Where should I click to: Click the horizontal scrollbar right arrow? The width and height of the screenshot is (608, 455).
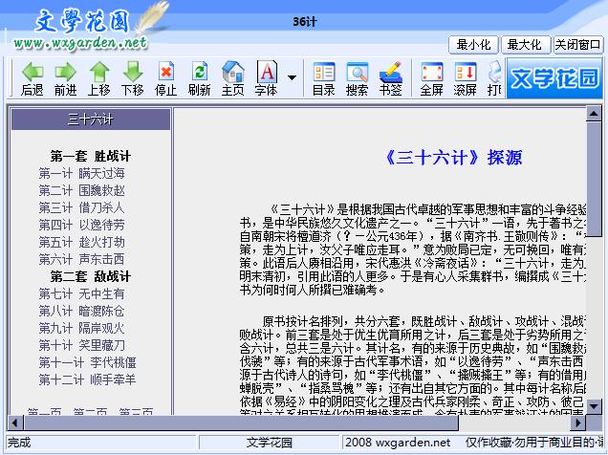click(577, 422)
